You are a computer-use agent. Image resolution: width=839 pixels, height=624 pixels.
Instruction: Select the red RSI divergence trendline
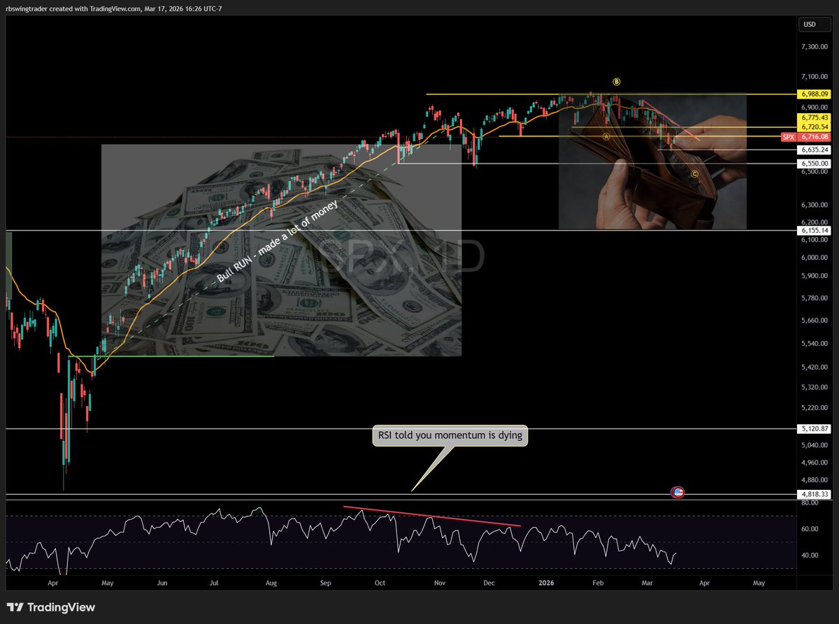pyautogui.click(x=431, y=516)
